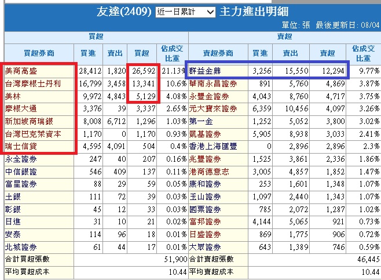Click the 主力進出明細 title text
Viewport: 381px width, 280px height.
(x=254, y=12)
